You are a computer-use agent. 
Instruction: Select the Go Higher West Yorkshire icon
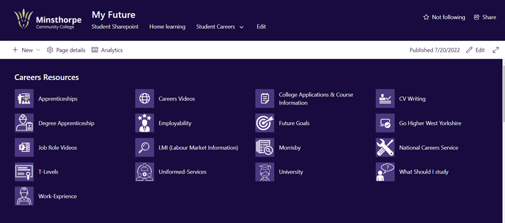click(x=385, y=123)
